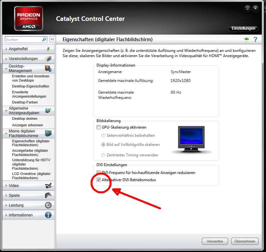Screen dimensions: 266x252
Task: Click the Übernehmen button
Action: pyautogui.click(x=245, y=241)
